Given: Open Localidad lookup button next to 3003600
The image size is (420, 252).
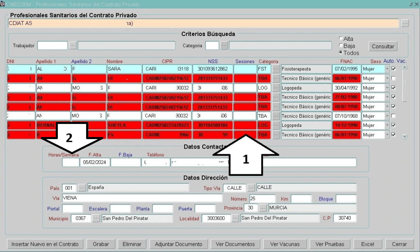Looking at the screenshot, I should point(235,218).
